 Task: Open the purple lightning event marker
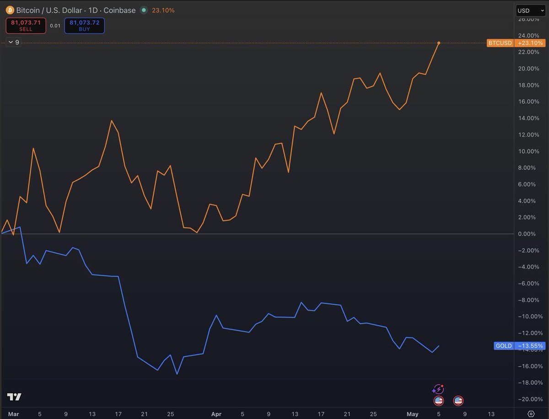coord(438,390)
